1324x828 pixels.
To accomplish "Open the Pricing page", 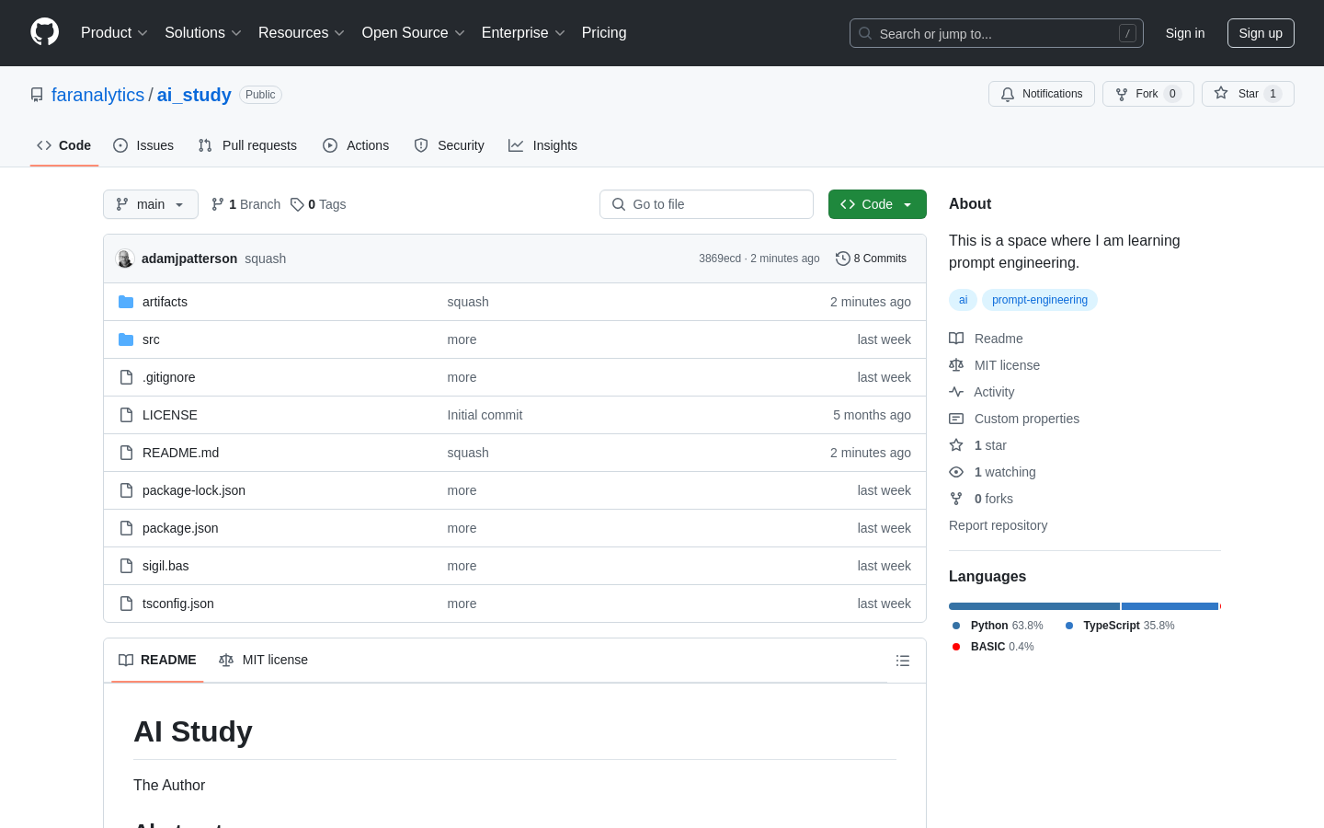I will (x=604, y=33).
